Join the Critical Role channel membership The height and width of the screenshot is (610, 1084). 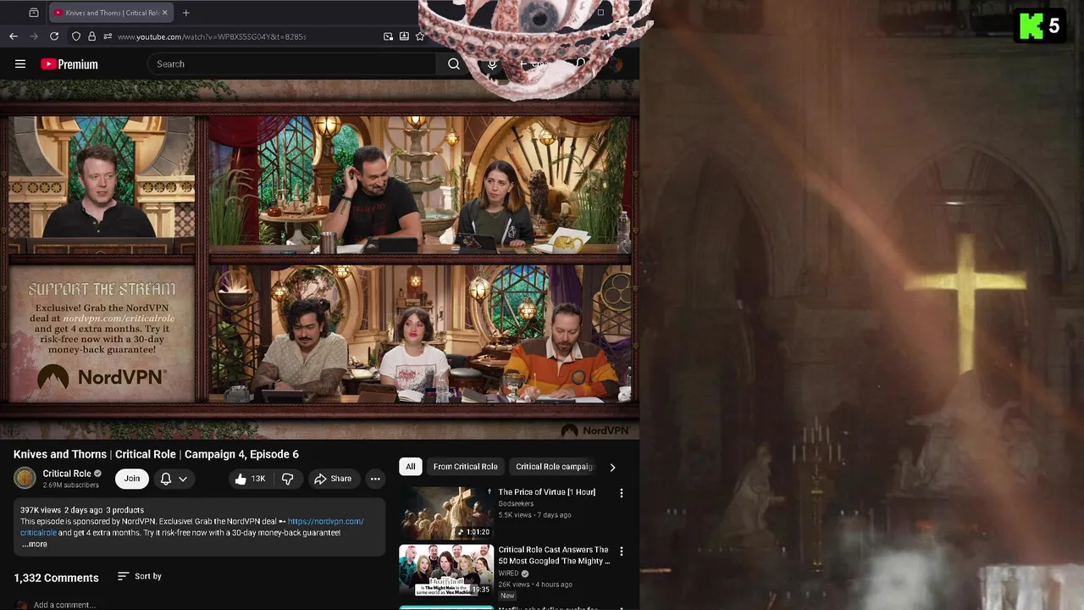[x=132, y=479]
